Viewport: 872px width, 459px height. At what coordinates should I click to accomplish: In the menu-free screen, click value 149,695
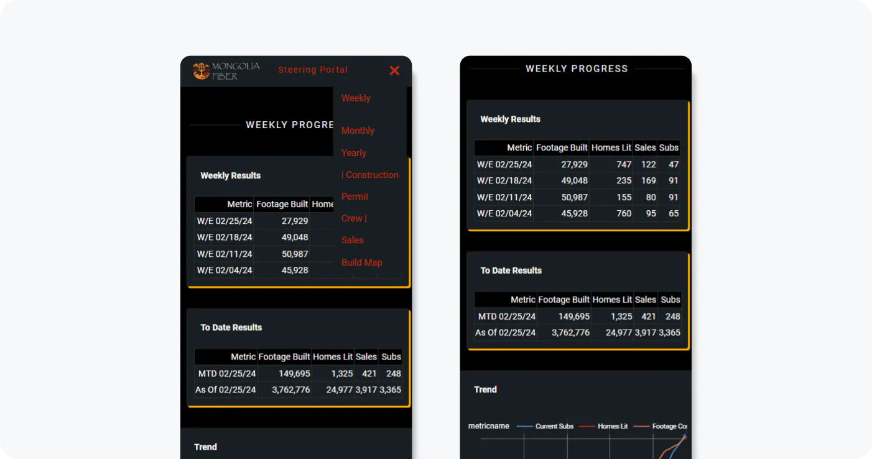573,317
